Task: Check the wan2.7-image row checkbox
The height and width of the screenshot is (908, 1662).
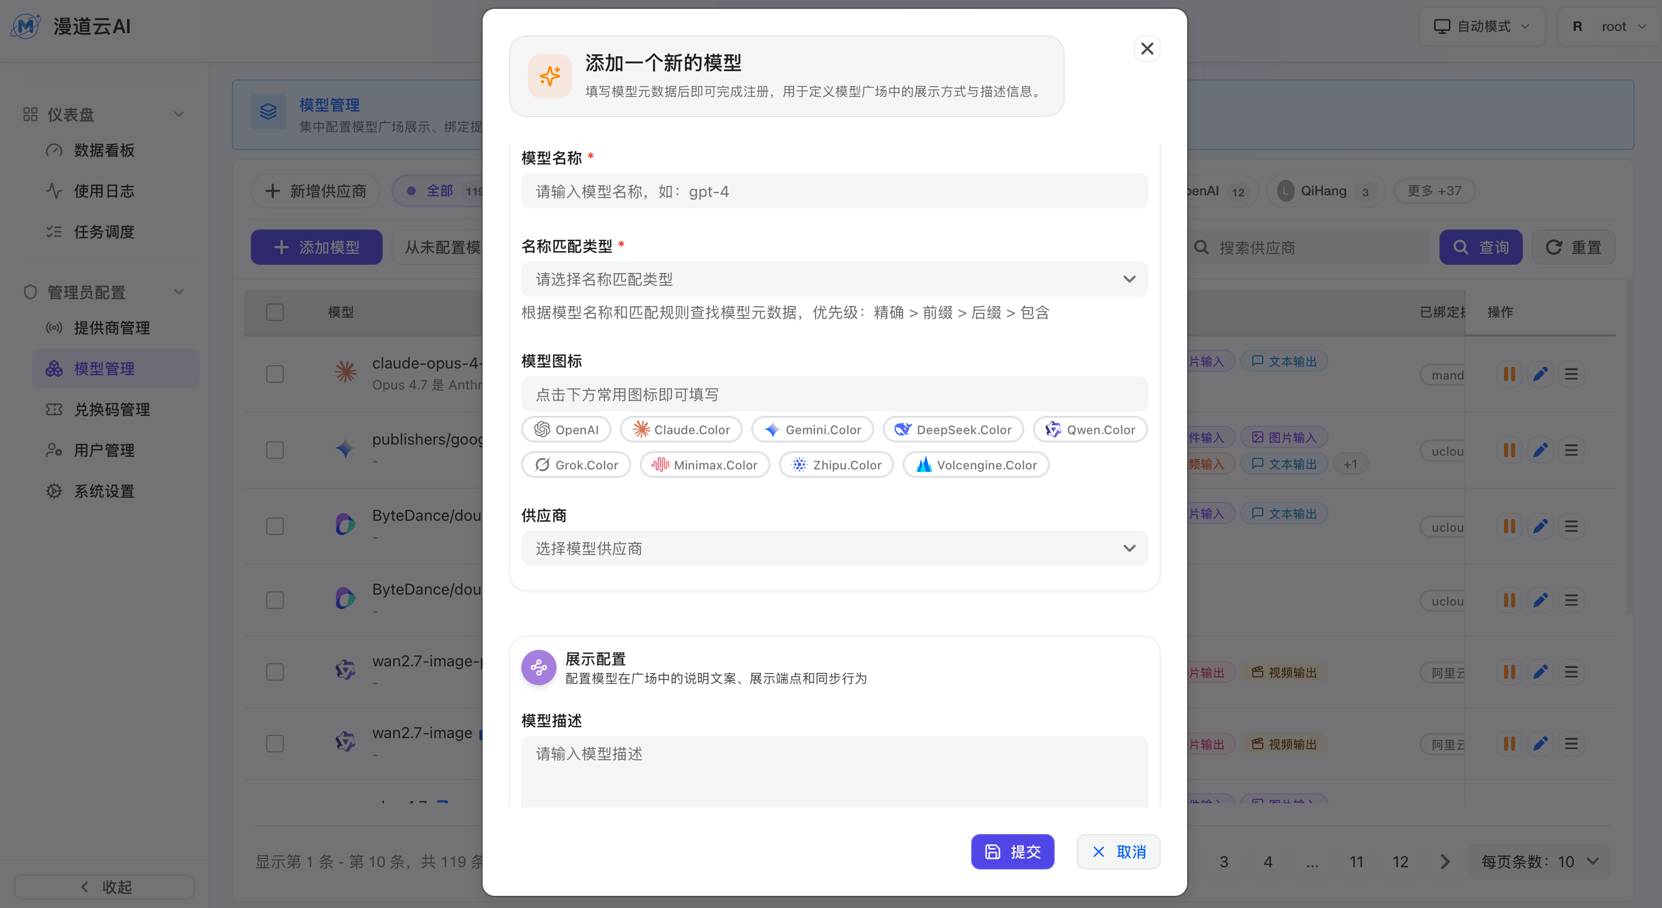Action: click(275, 744)
